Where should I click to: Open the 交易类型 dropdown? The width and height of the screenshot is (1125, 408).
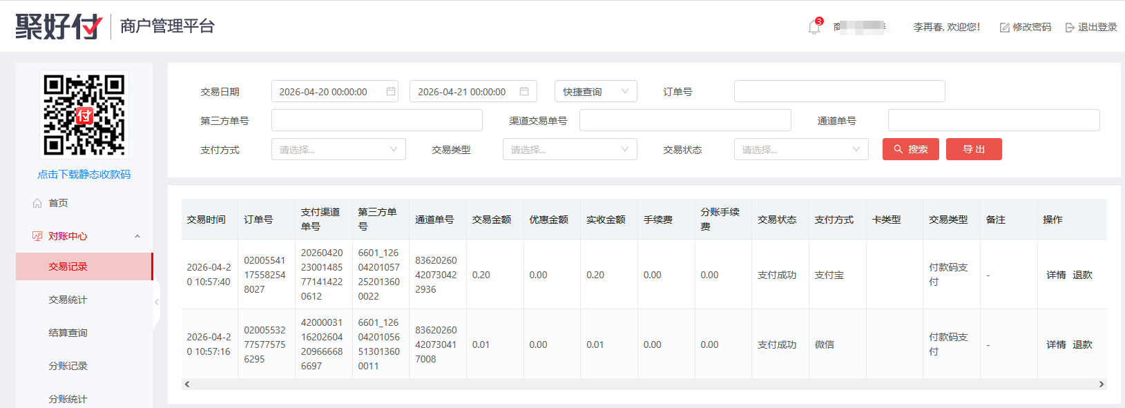tap(570, 149)
